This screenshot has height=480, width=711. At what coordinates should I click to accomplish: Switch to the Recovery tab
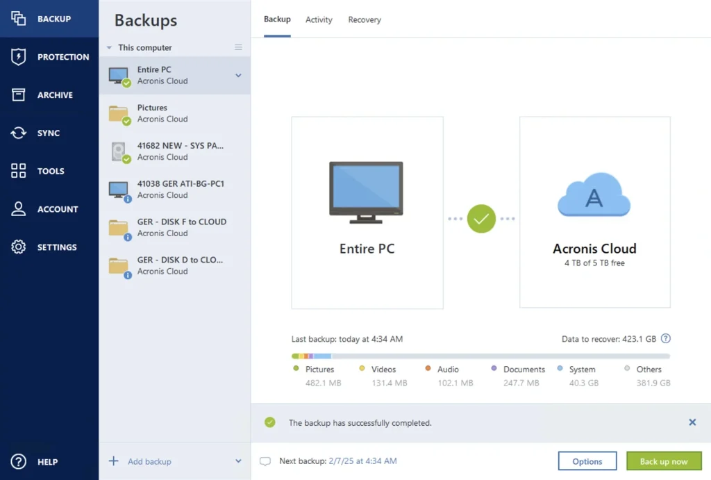(365, 19)
